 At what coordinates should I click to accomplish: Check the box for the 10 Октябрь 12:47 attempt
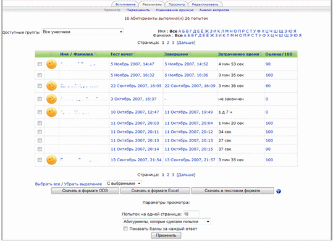coord(40,112)
